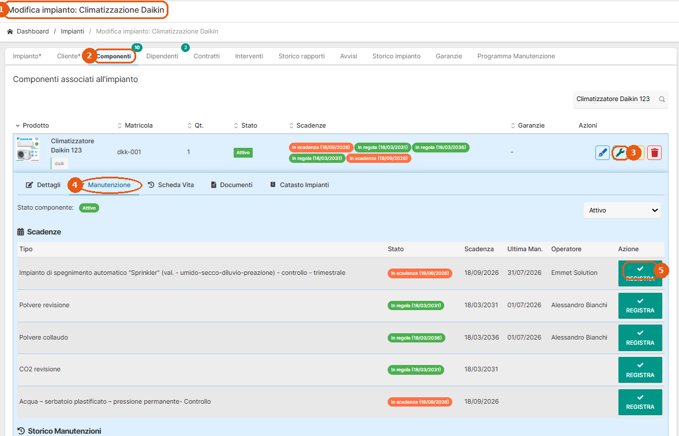Open maintenance with the green wrench icon
The image size is (679, 436).
pos(620,152)
